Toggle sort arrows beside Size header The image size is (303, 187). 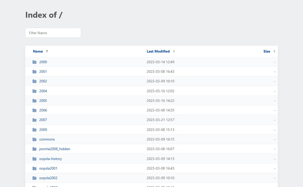pos(274,51)
